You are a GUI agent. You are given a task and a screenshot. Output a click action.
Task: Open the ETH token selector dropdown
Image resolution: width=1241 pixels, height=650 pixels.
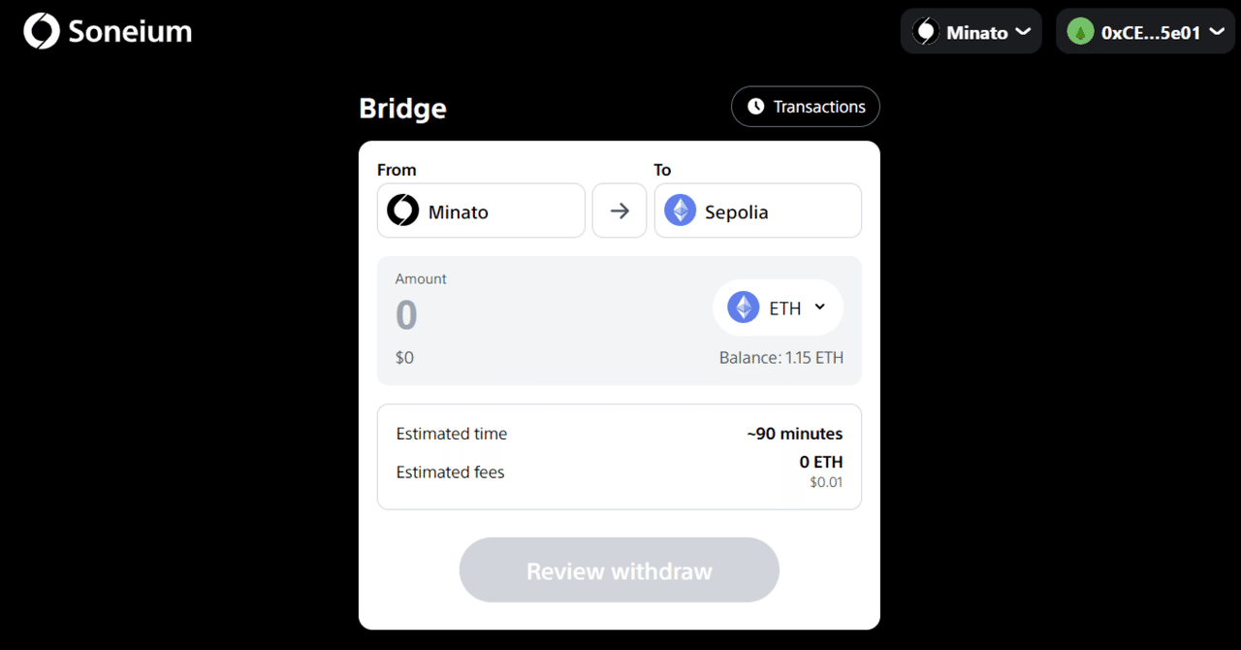[819, 308]
